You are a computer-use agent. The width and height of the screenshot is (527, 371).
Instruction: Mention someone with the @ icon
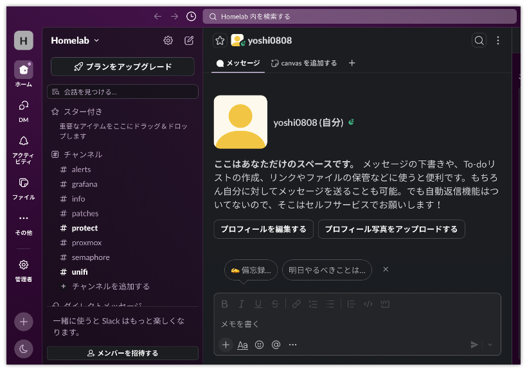click(x=276, y=345)
